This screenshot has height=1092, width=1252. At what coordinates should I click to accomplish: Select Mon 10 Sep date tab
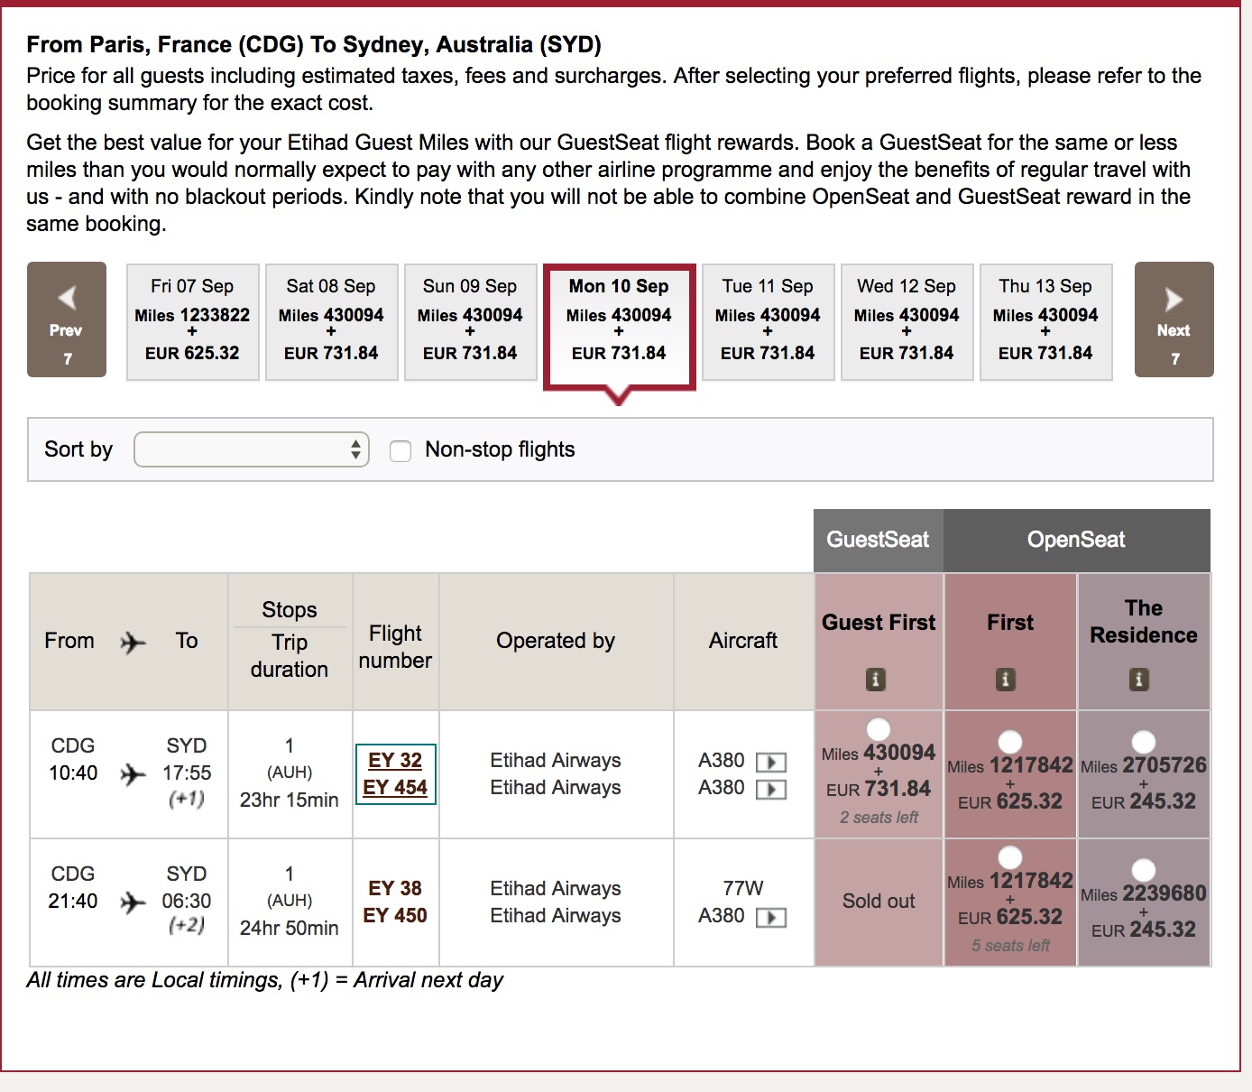[619, 327]
